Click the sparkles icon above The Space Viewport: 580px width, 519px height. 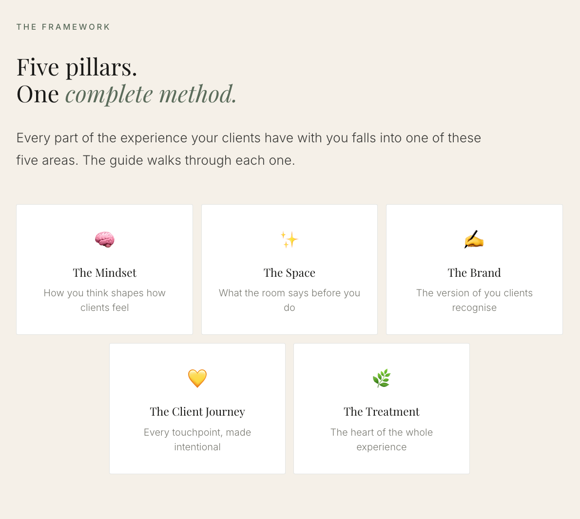[289, 240]
